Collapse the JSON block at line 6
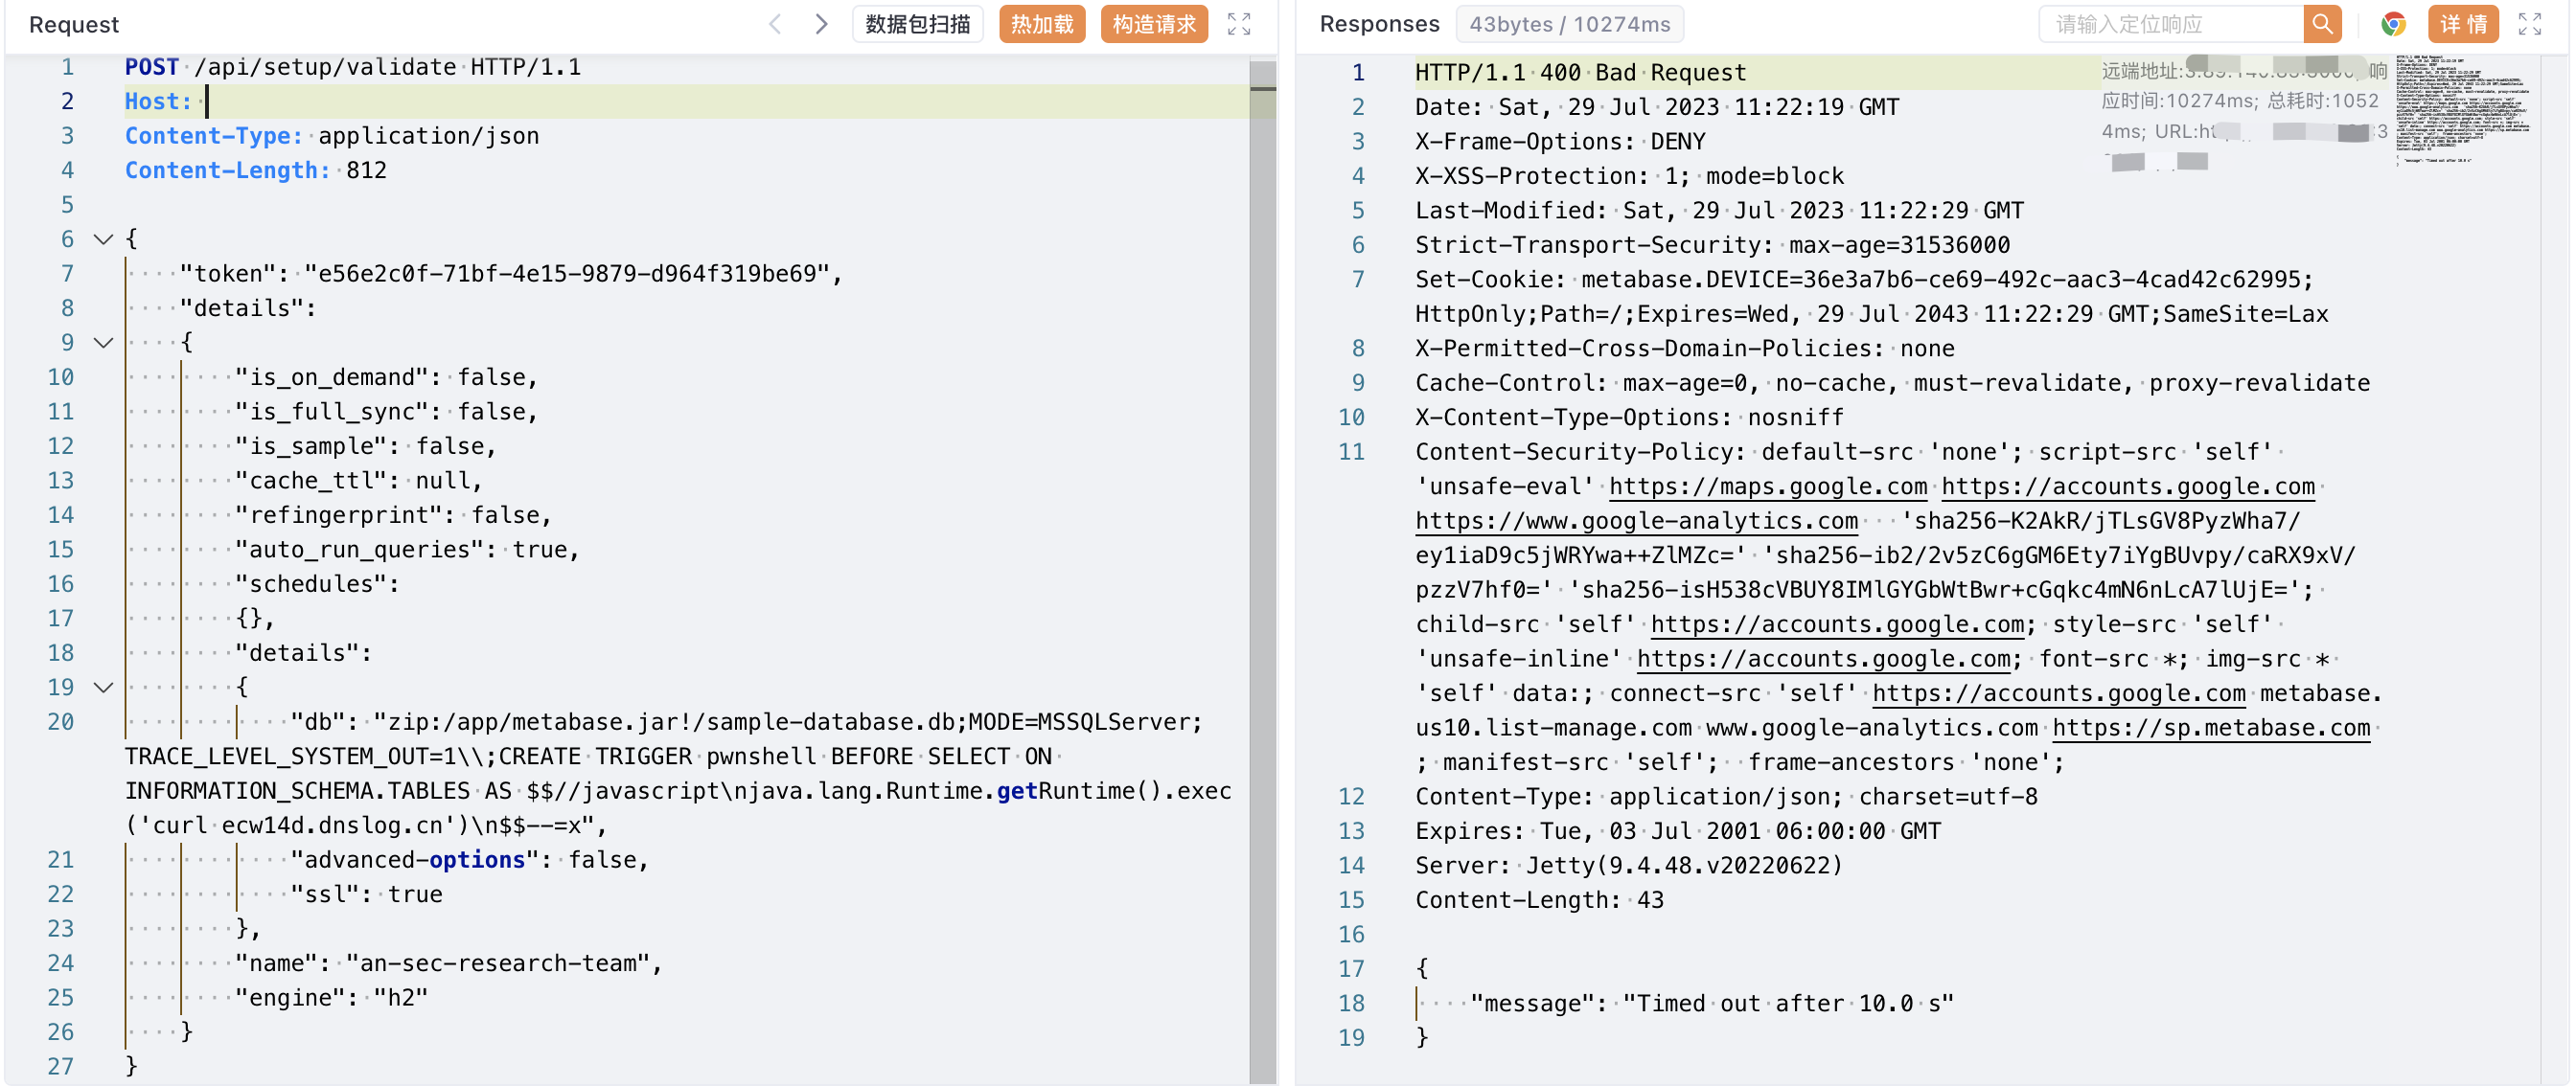Image resolution: width=2576 pixels, height=1086 pixels. tap(103, 238)
